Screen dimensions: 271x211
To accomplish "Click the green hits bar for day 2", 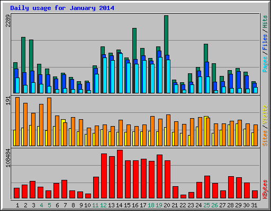I will (x=23, y=55).
